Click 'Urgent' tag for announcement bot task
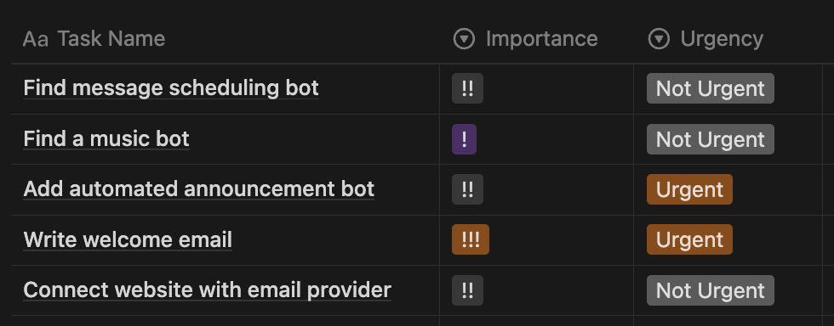Image resolution: width=834 pixels, height=326 pixels. click(x=689, y=189)
